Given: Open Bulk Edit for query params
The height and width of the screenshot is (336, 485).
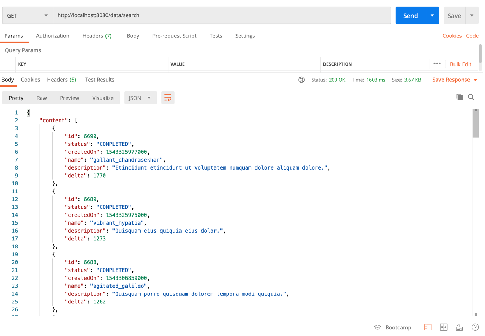Looking at the screenshot, I should (x=460, y=64).
